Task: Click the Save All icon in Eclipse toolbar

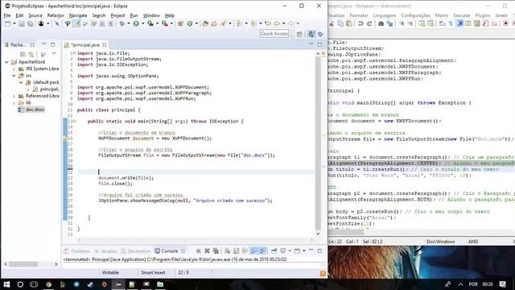Action: coord(30,23)
